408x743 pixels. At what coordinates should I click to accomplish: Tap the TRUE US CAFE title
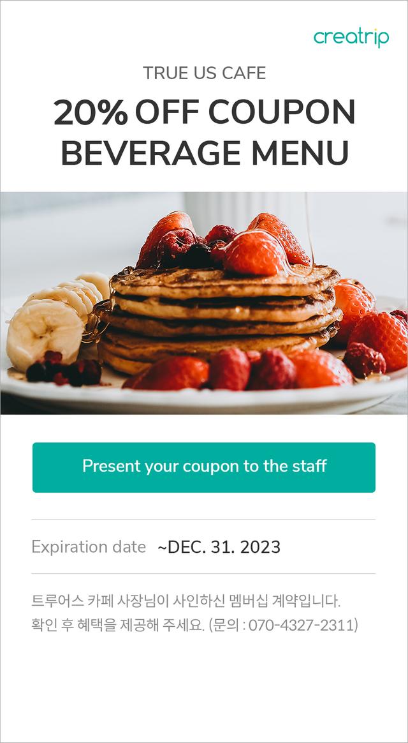204,73
